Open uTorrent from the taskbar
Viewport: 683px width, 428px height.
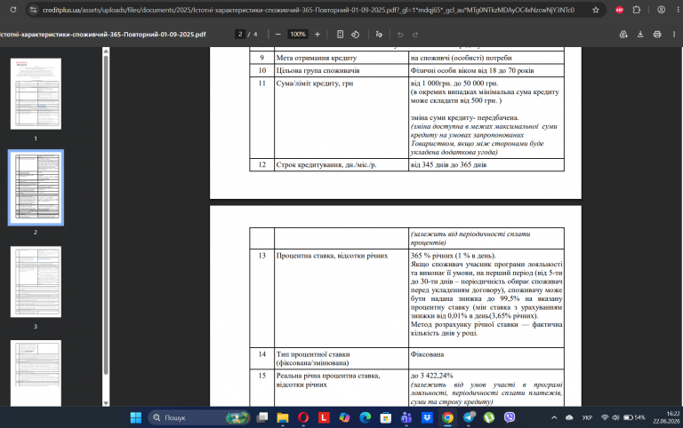(x=489, y=417)
